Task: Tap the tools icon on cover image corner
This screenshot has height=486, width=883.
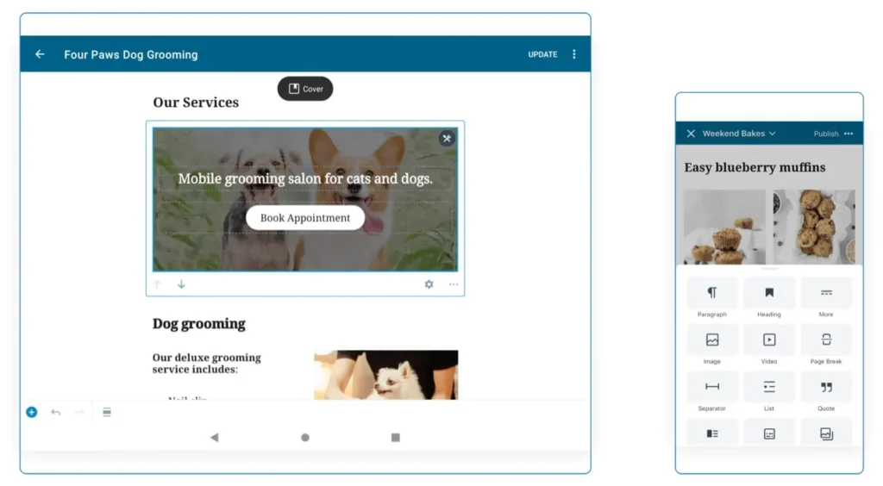Action: [x=447, y=139]
